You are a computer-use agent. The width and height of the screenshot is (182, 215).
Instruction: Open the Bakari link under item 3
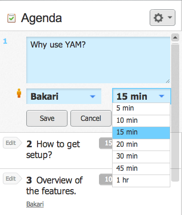[35, 204]
